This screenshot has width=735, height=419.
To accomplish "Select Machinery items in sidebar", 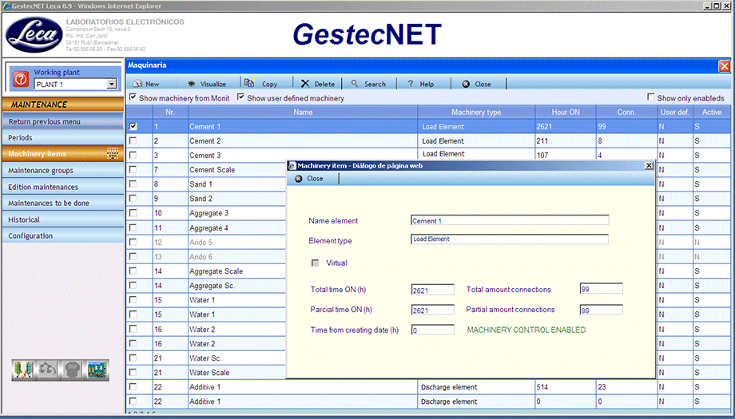I will click(63, 153).
